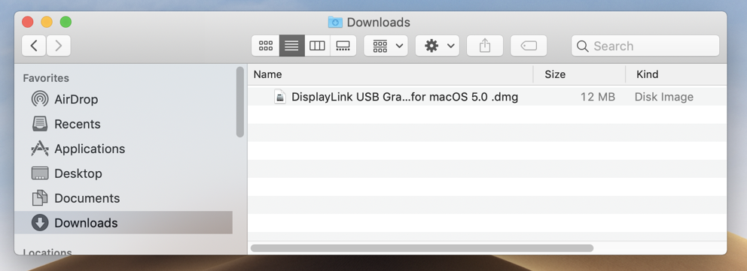Click the 12 MB size value
The width and height of the screenshot is (747, 271).
[597, 97]
